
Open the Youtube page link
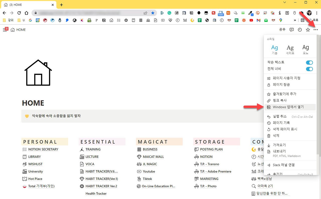[x=149, y=171]
